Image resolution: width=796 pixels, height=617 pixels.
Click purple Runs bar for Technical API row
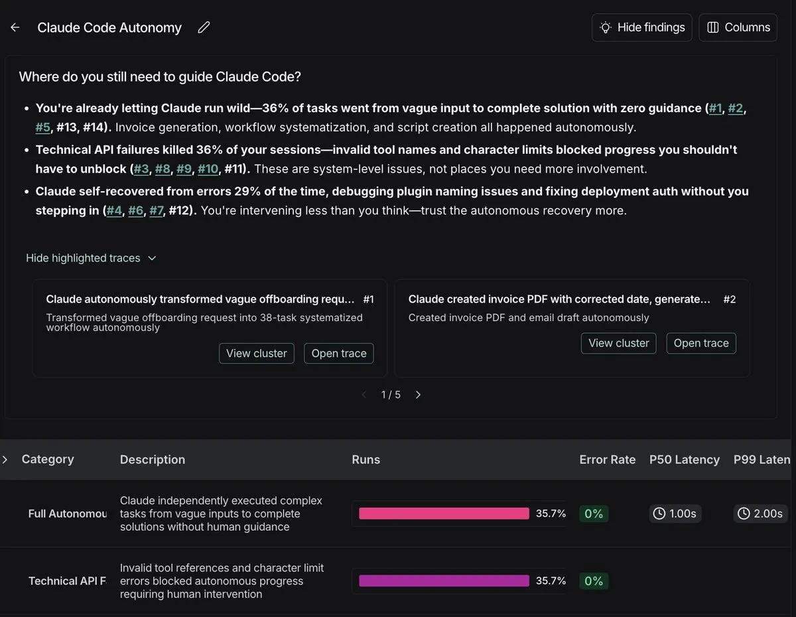tap(444, 581)
